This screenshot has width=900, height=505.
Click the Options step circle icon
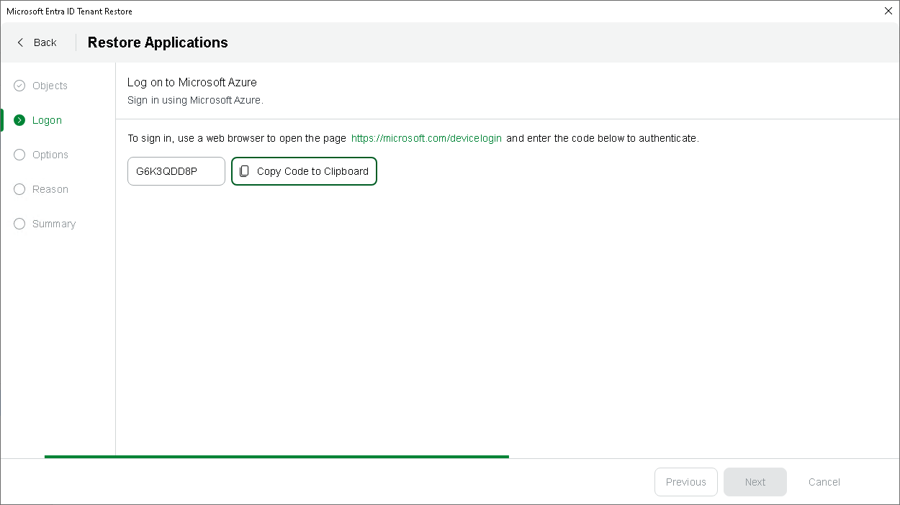19,155
